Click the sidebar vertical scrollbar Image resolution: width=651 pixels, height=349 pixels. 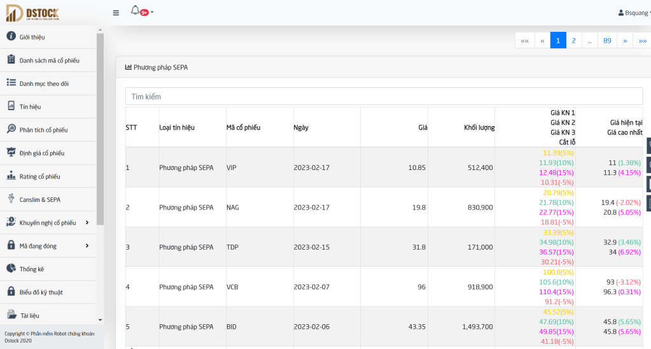coord(100,127)
